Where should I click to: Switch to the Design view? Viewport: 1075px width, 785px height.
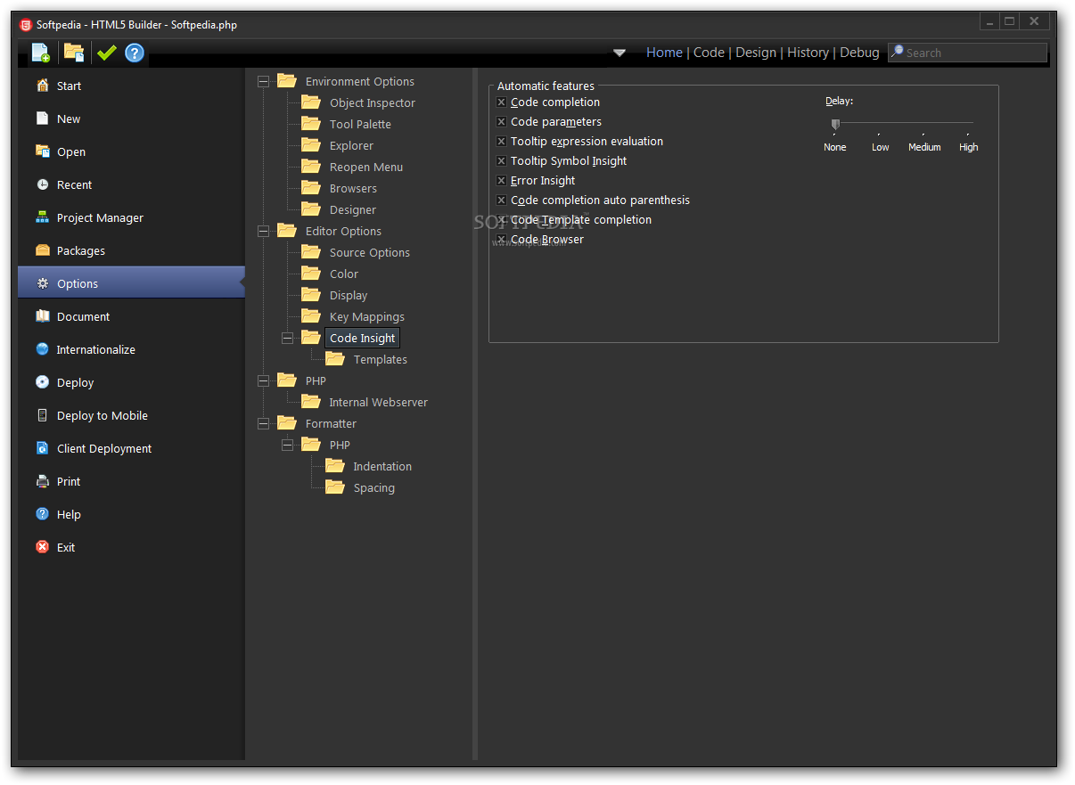click(x=756, y=53)
